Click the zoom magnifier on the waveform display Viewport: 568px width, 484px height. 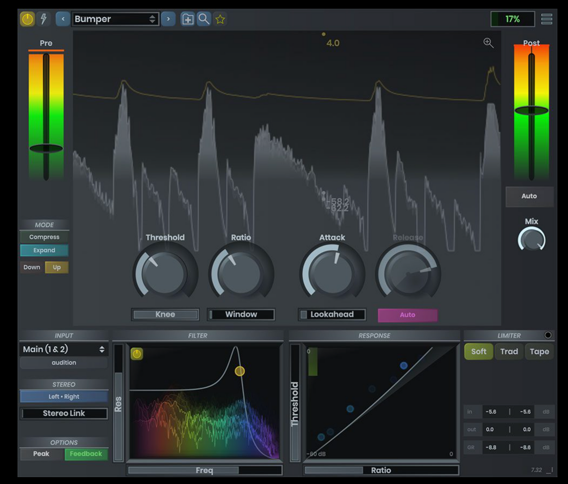[x=488, y=42]
